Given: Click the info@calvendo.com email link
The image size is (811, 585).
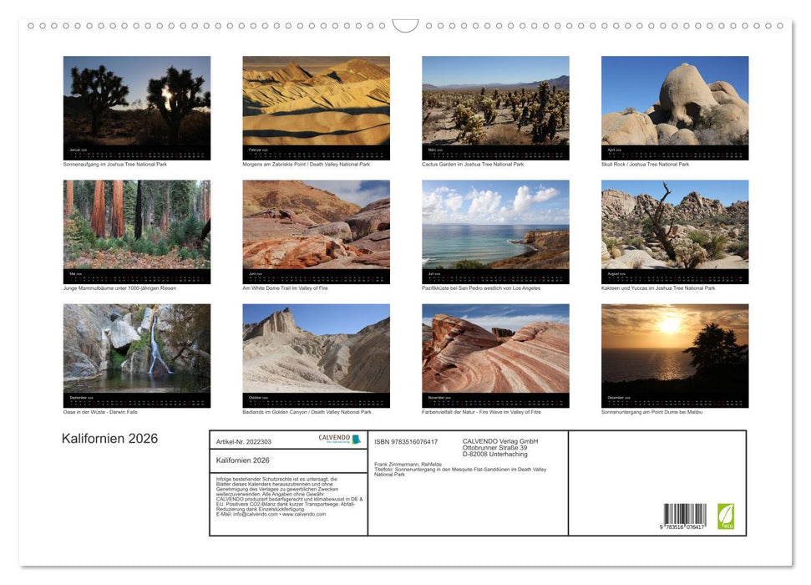Looking at the screenshot, I should pyautogui.click(x=255, y=515).
